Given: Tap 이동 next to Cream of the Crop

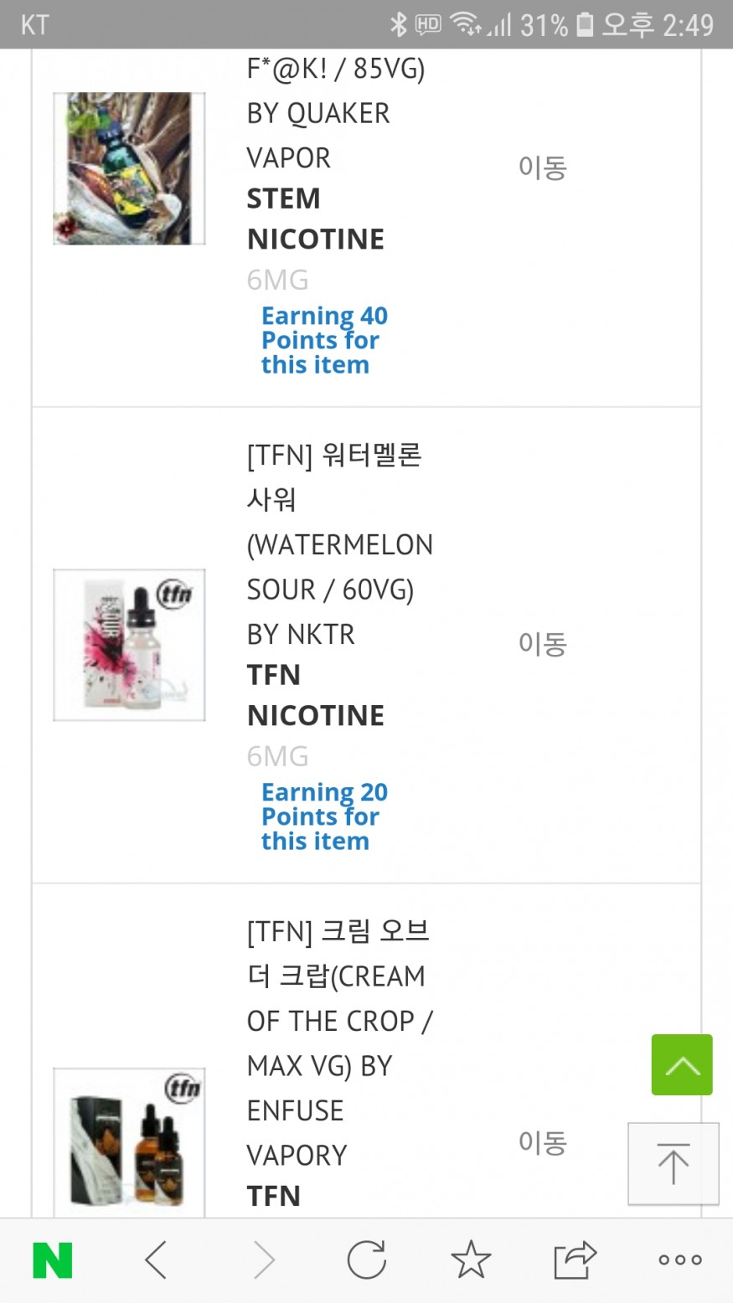Looking at the screenshot, I should pos(543,1142).
